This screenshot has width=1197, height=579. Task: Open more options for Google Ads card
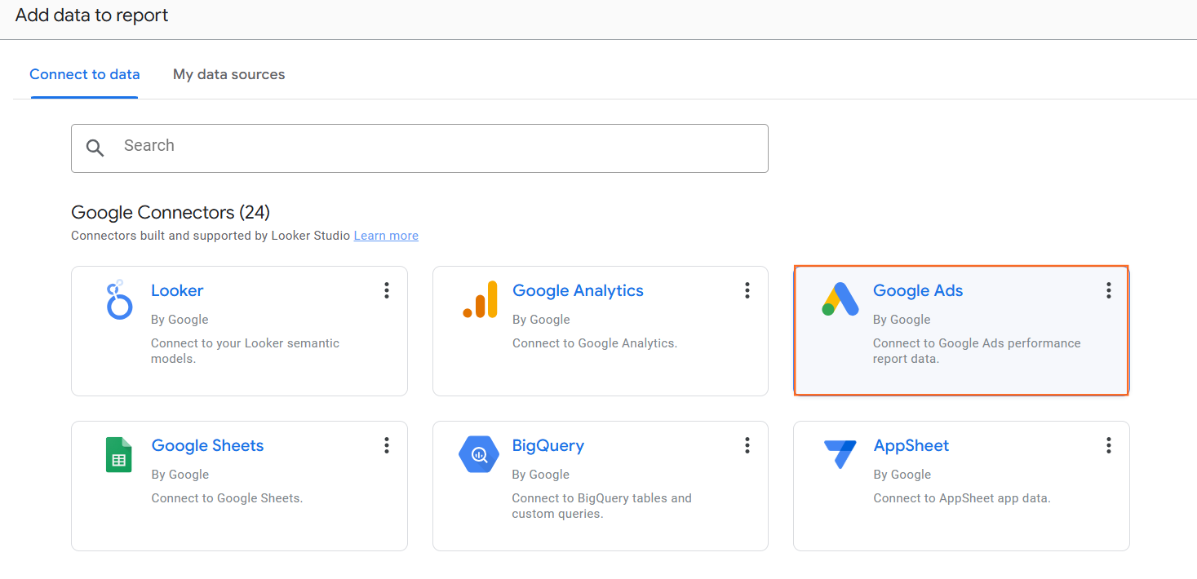click(1109, 290)
